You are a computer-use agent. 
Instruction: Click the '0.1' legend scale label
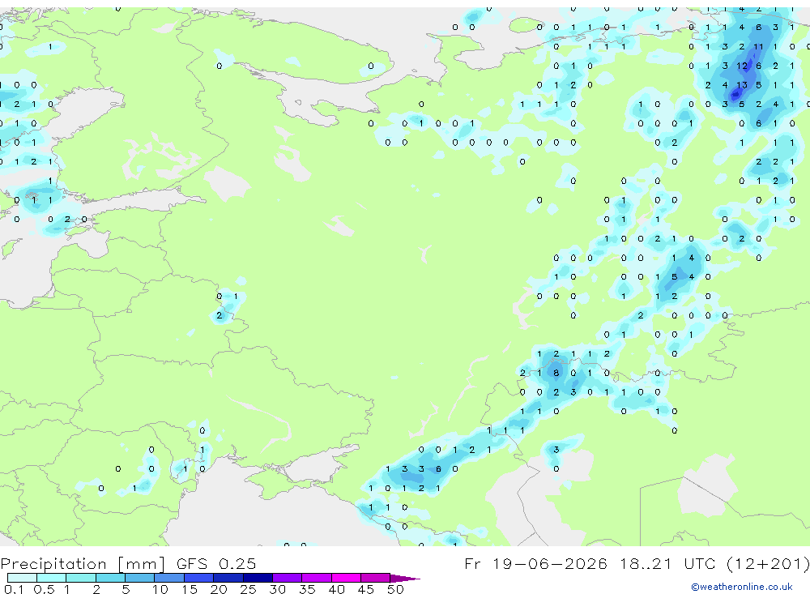coord(14,589)
